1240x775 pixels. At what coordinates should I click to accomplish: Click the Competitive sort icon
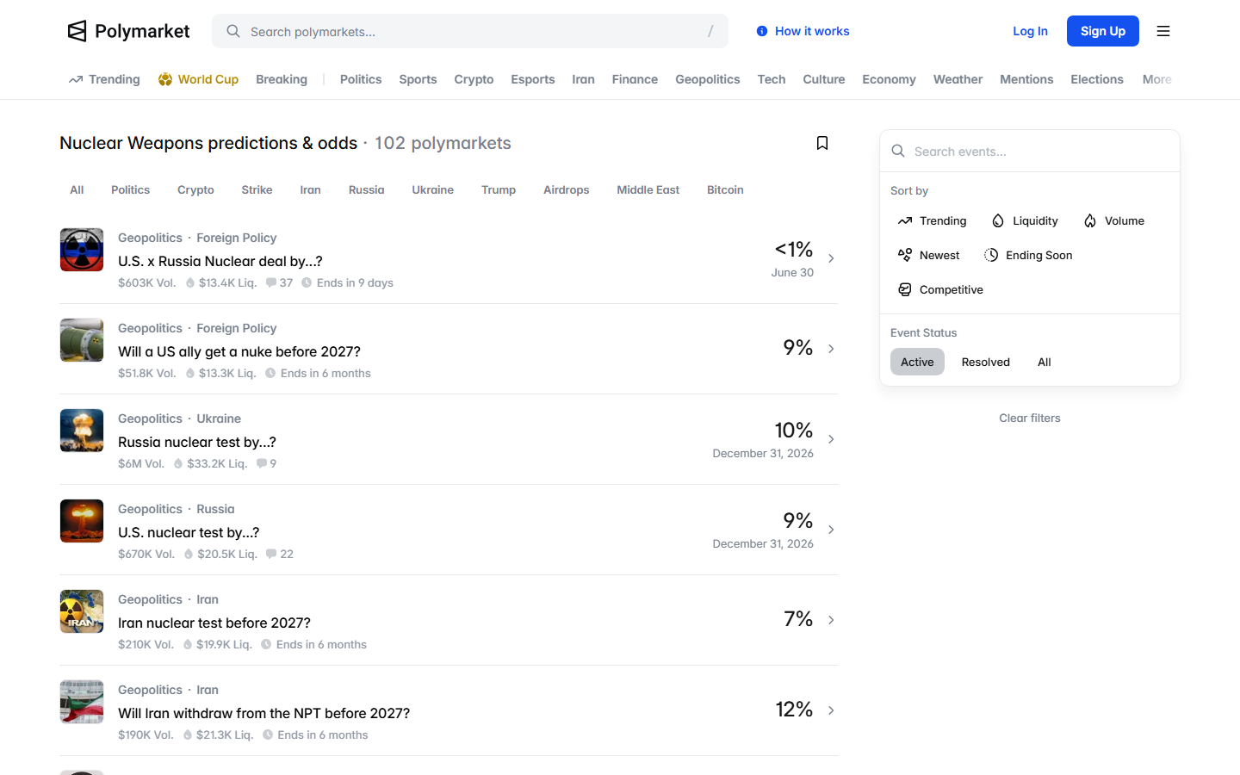pos(905,289)
